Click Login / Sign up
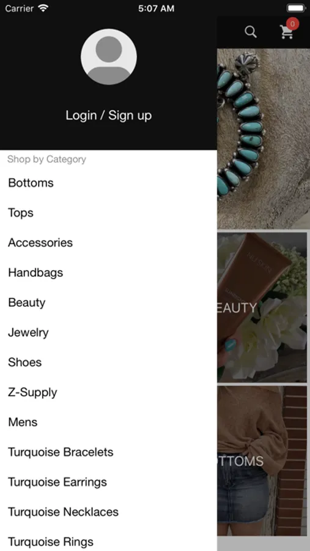 click(109, 115)
